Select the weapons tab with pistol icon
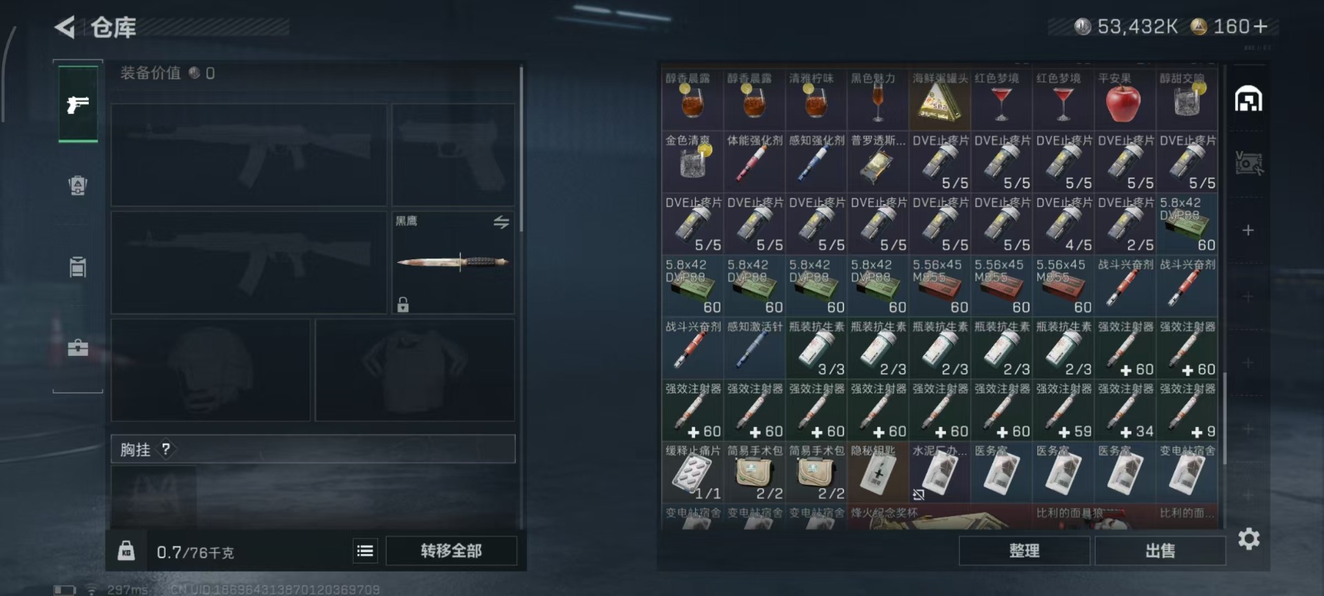 click(78, 104)
